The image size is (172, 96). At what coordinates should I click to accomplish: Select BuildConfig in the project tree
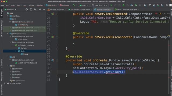(23, 39)
